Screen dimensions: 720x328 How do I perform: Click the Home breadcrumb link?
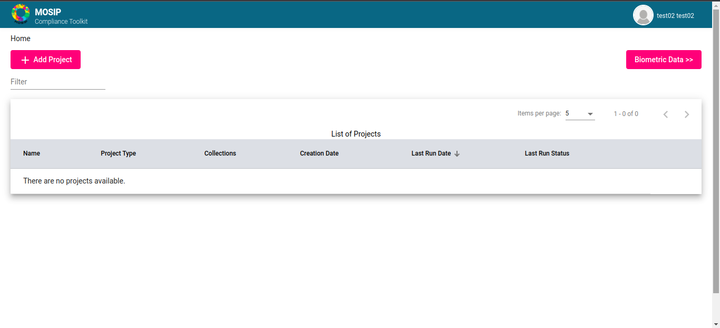coord(21,38)
